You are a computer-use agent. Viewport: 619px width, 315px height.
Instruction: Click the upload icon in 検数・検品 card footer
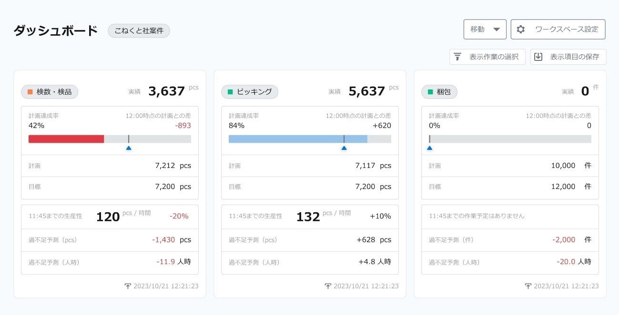[x=128, y=286]
